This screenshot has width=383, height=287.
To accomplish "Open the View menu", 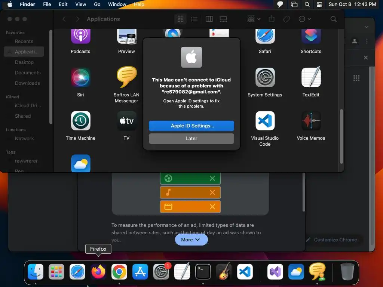I will point(81,4).
